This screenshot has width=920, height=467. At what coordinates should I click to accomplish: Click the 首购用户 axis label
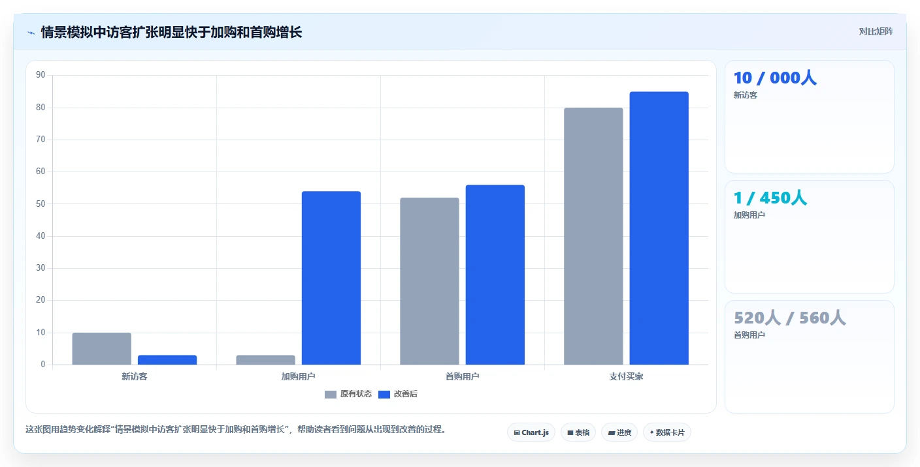pyautogui.click(x=463, y=377)
